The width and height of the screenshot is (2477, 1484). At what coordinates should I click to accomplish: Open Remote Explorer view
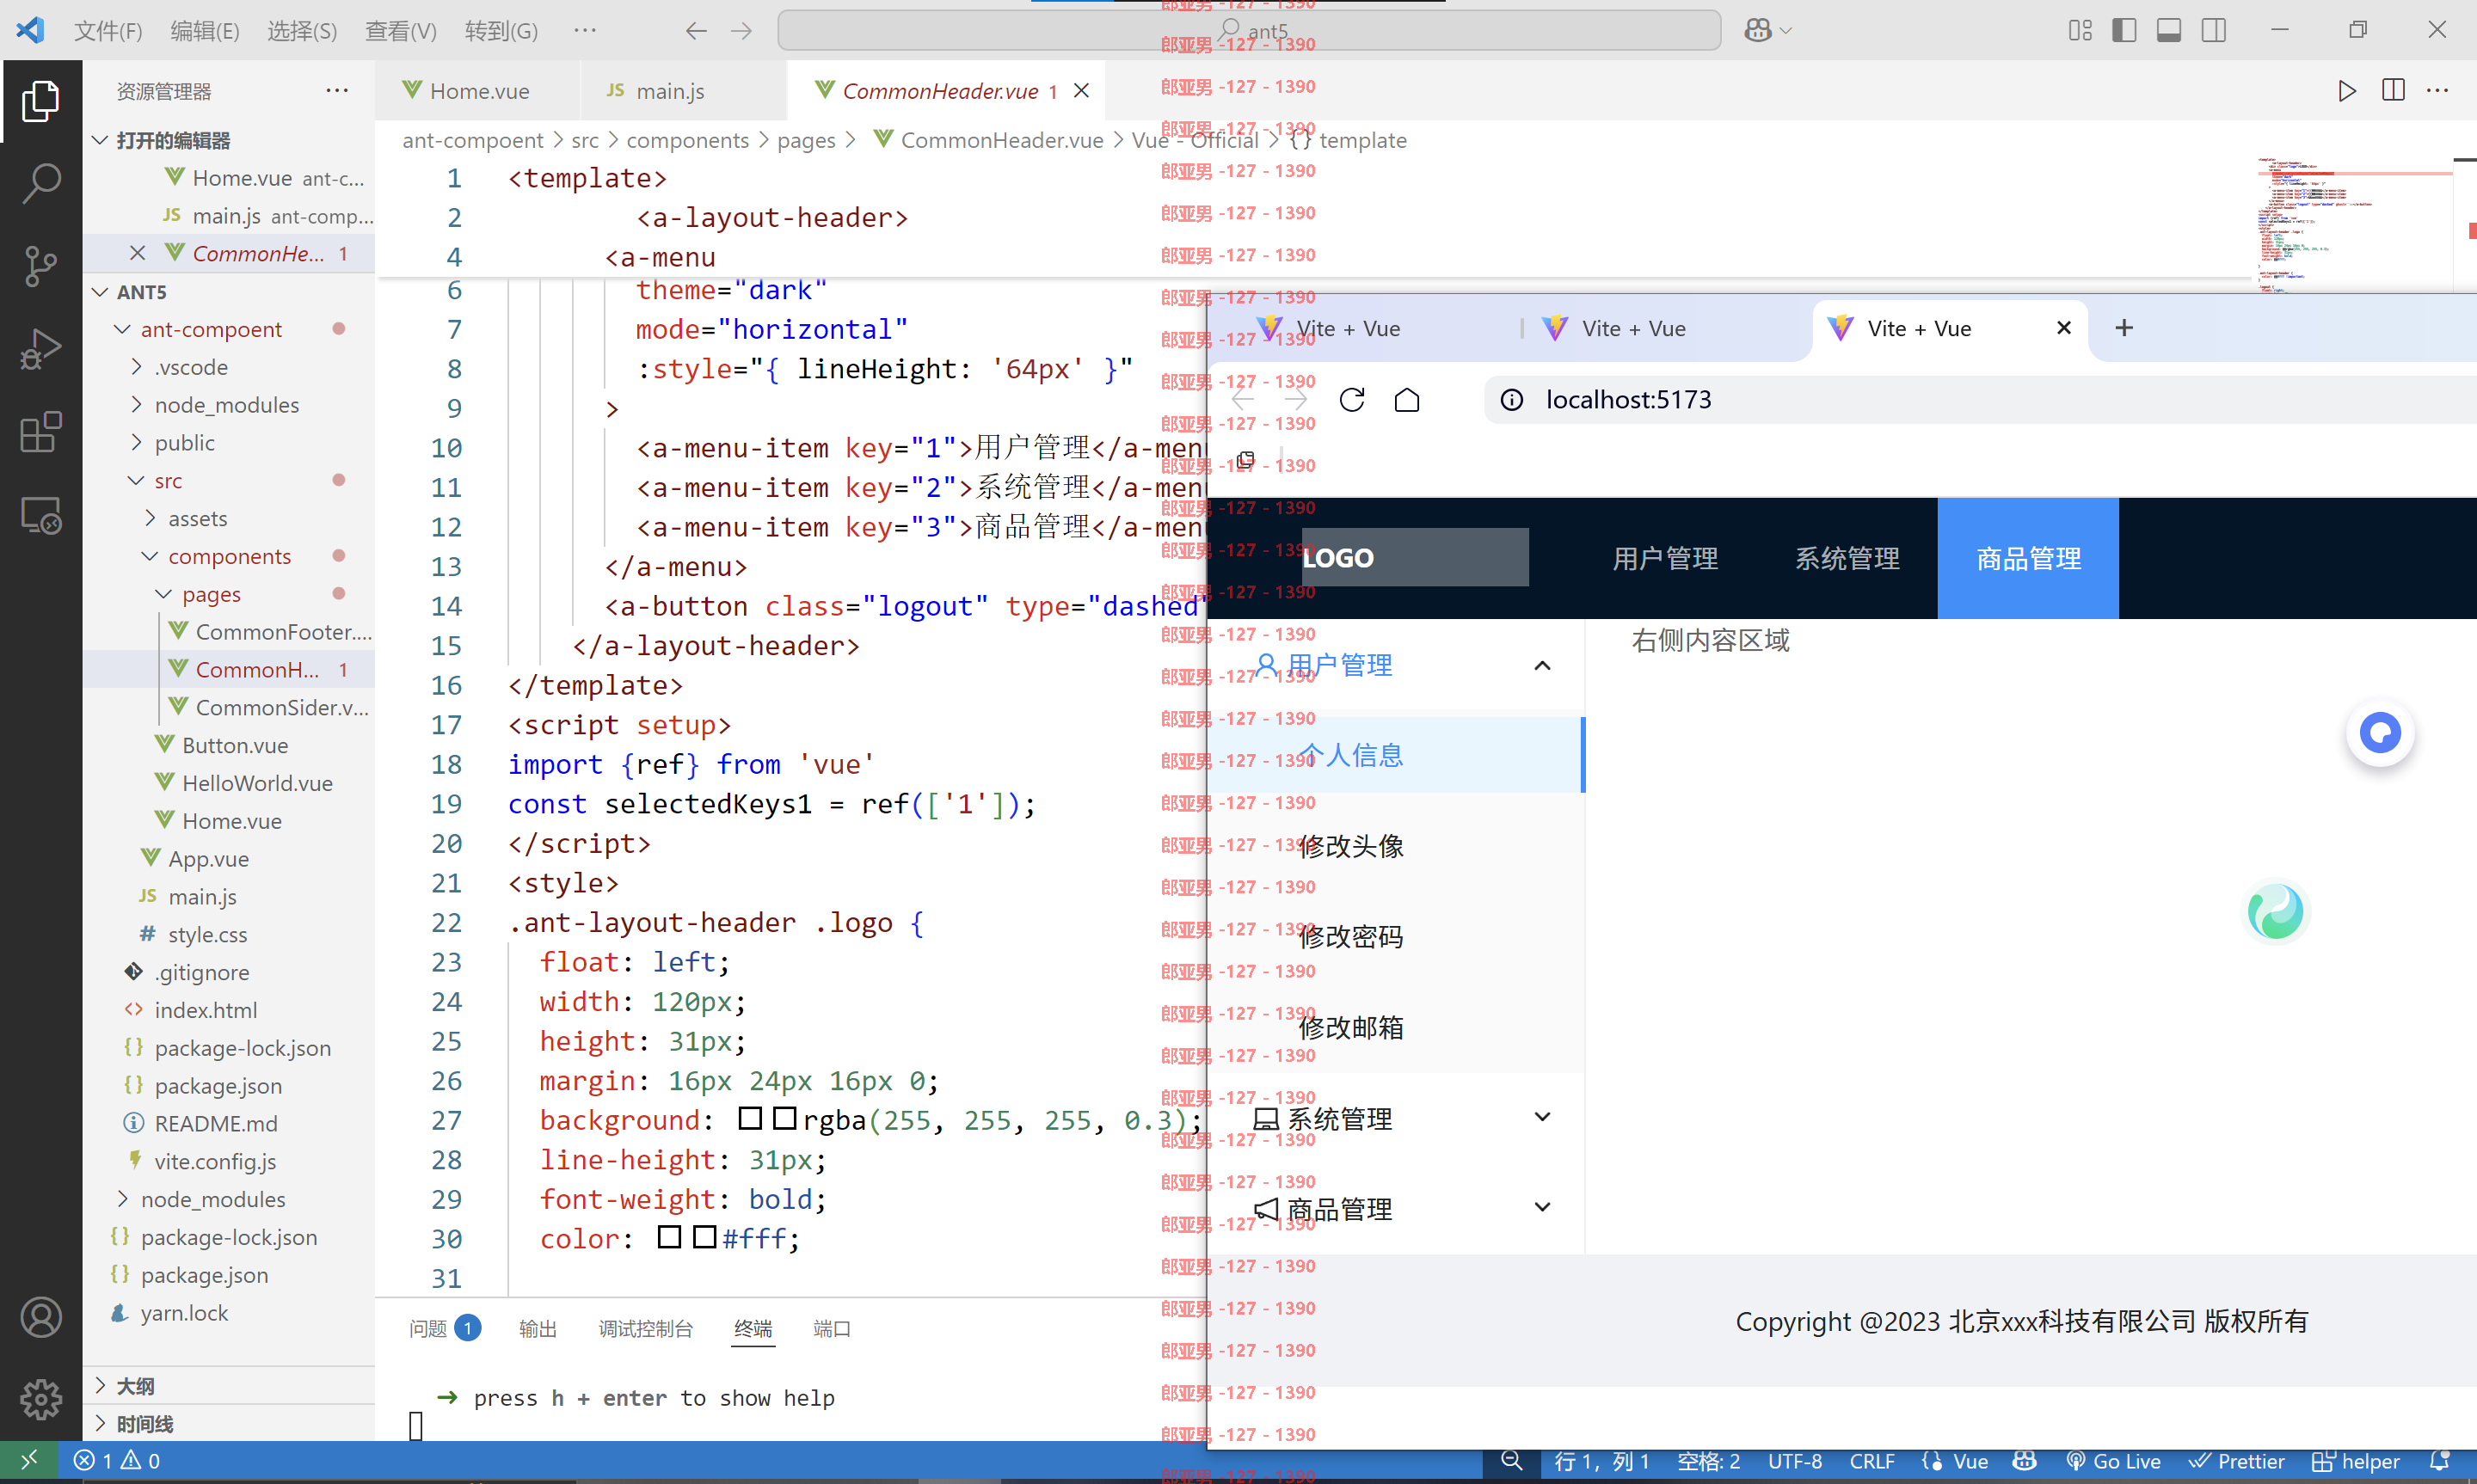point(40,515)
